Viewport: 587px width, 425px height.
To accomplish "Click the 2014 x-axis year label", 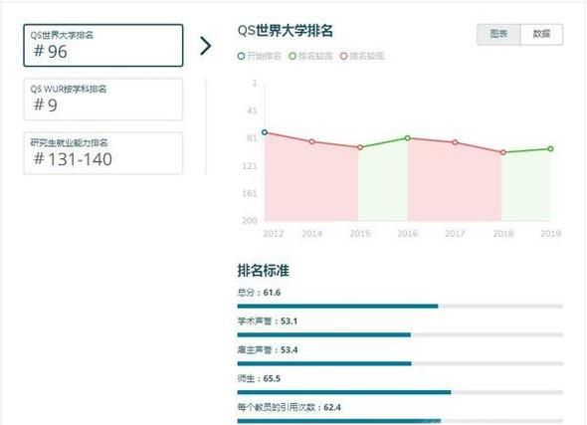I will tap(311, 234).
